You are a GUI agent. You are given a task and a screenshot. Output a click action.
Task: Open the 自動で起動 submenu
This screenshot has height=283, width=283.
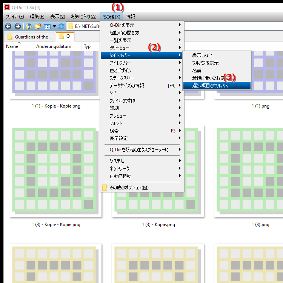tap(142, 176)
